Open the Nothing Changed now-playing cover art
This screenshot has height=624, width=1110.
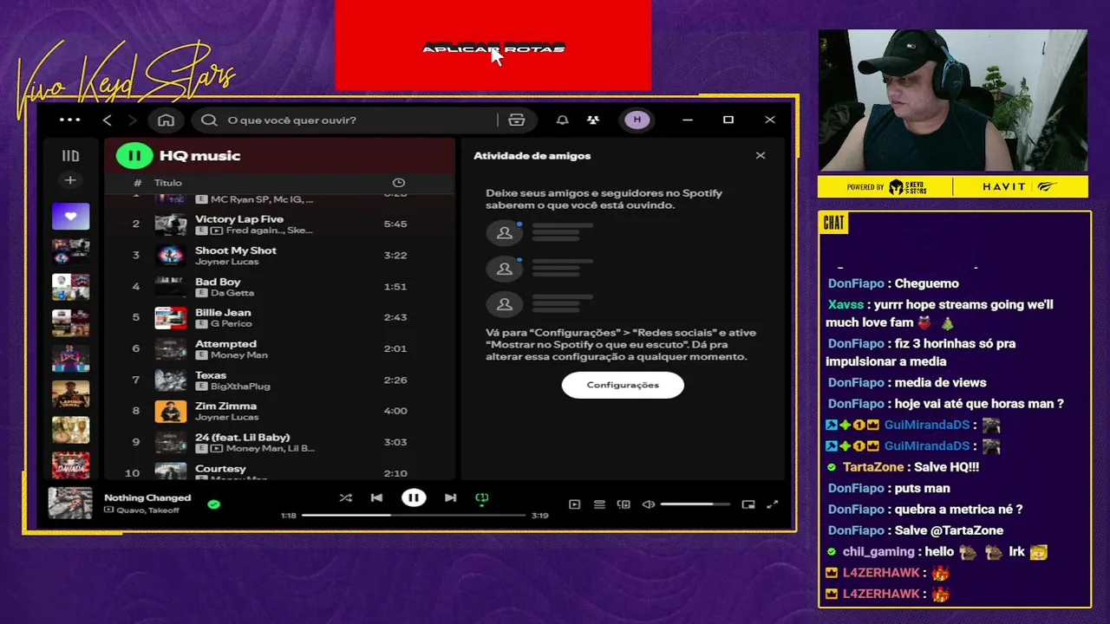(70, 503)
